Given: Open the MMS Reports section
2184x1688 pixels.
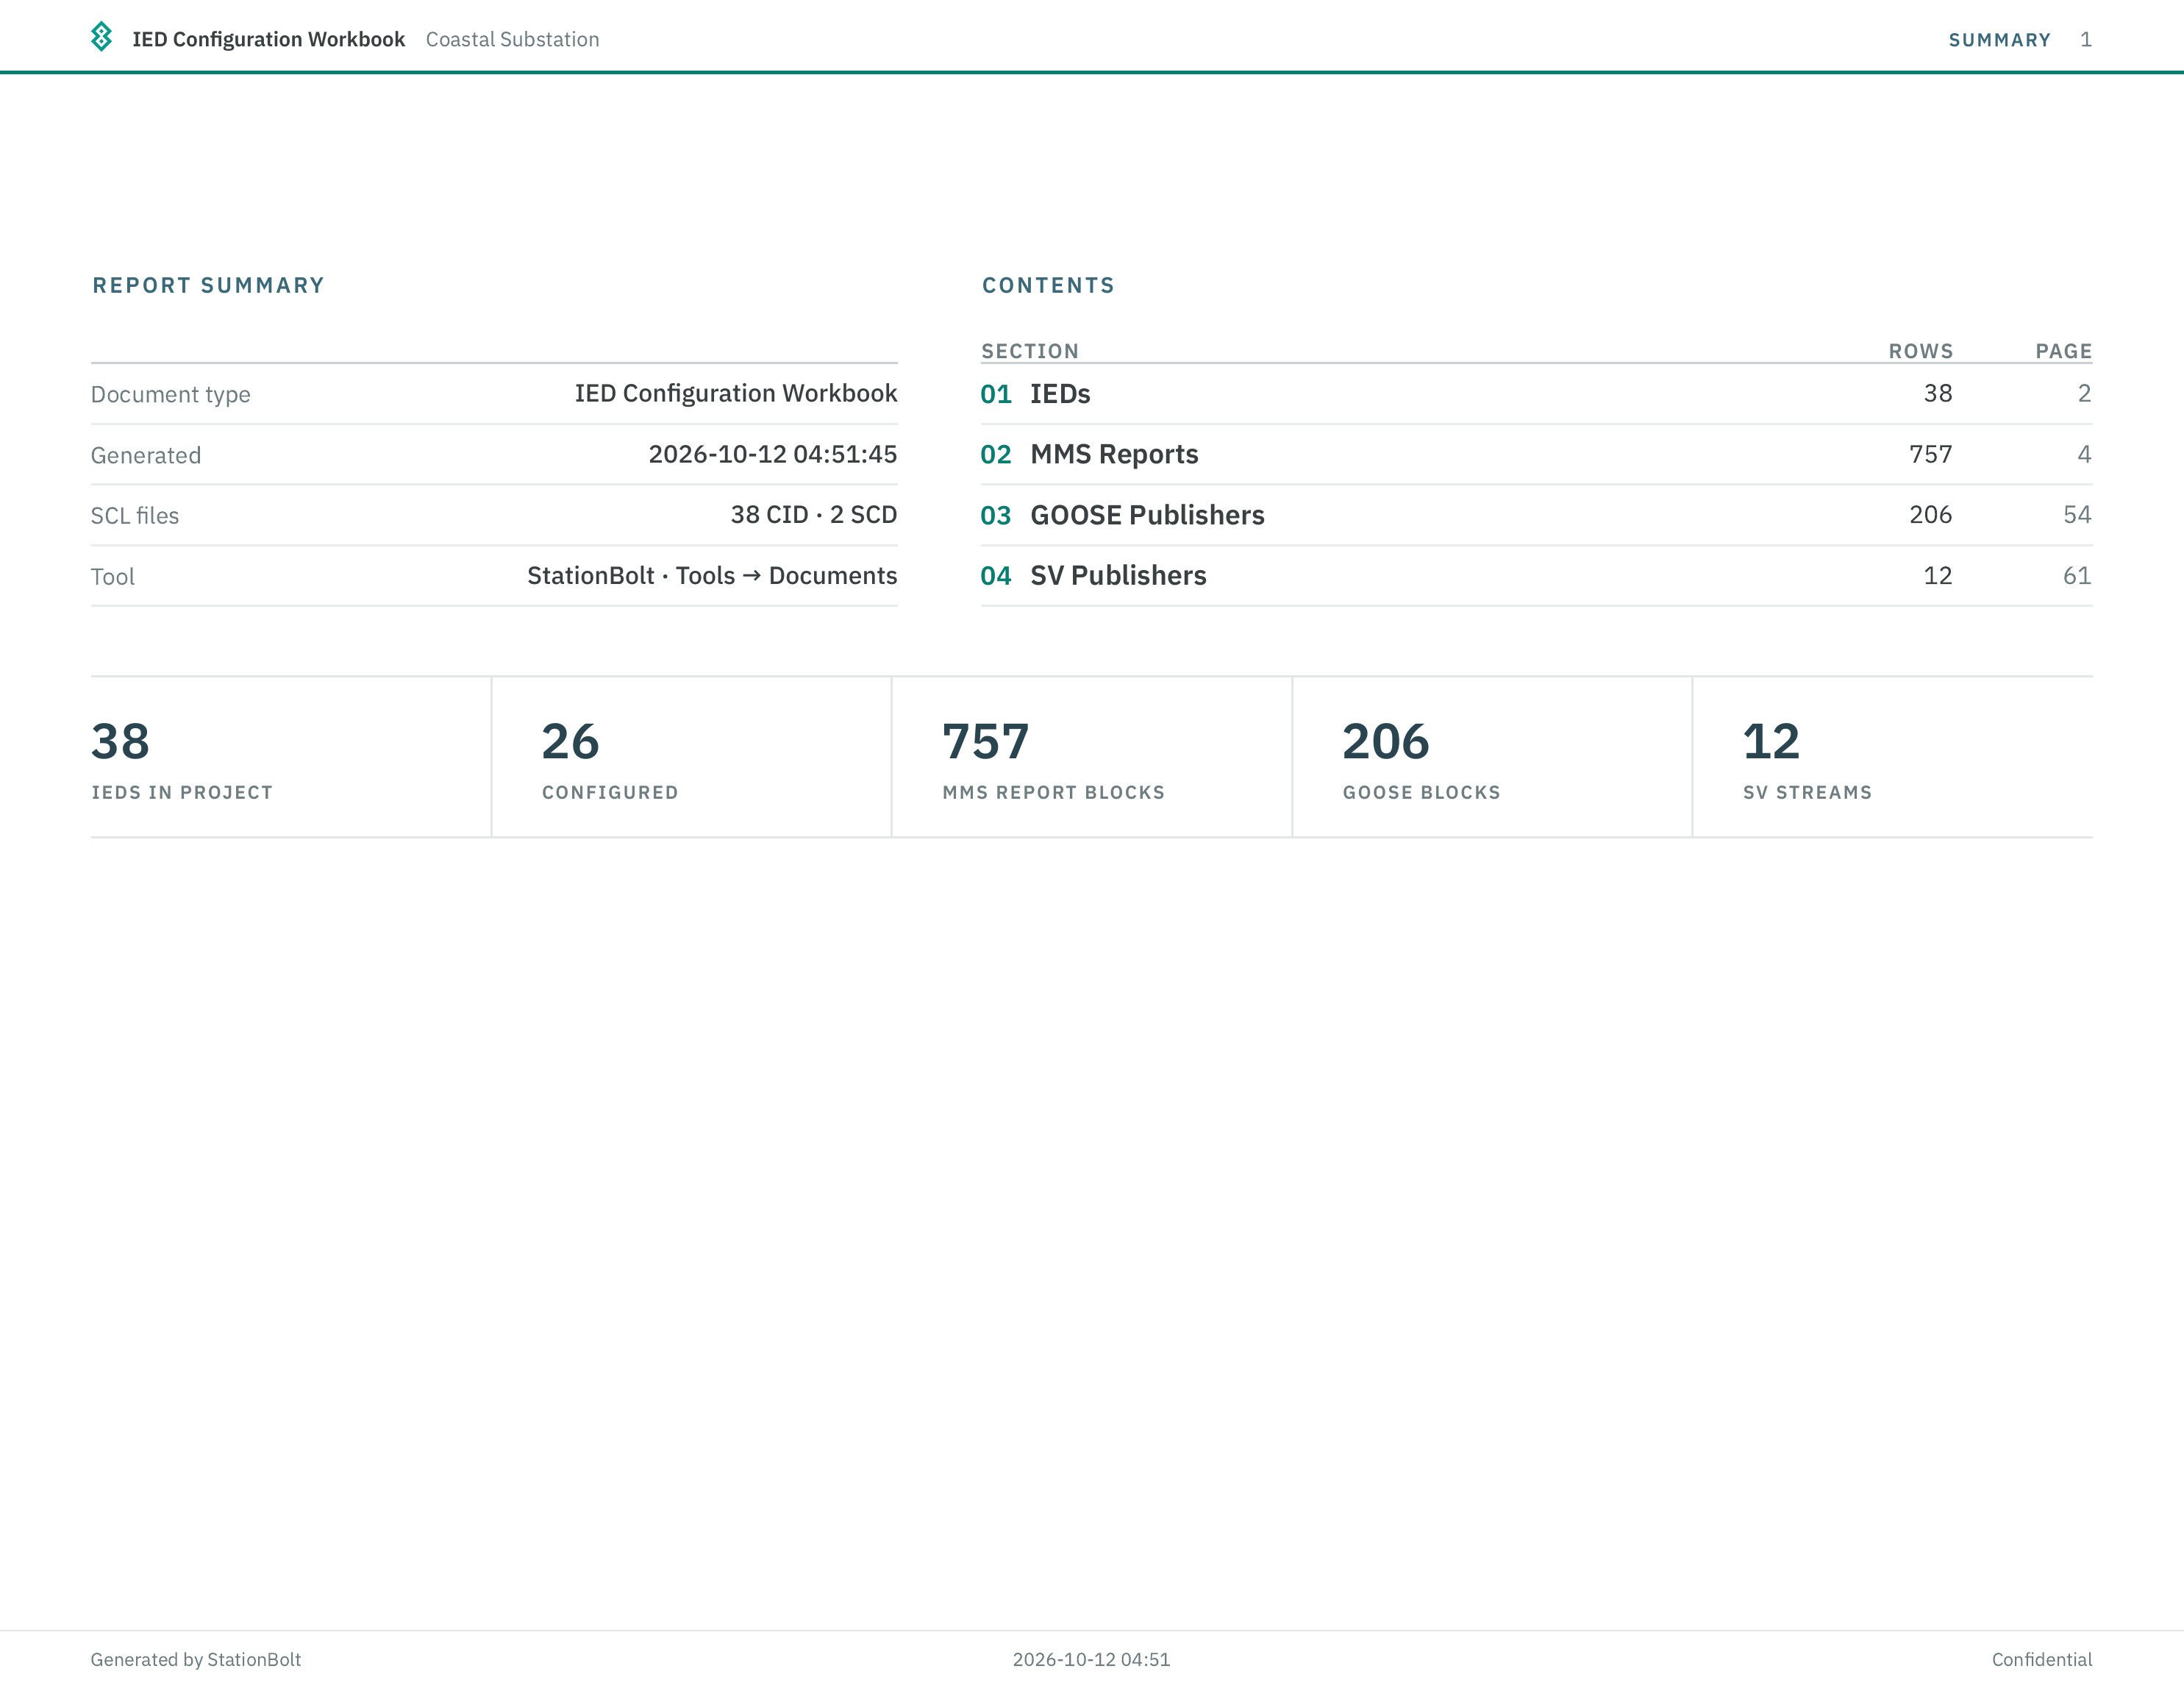Looking at the screenshot, I should coord(1114,455).
